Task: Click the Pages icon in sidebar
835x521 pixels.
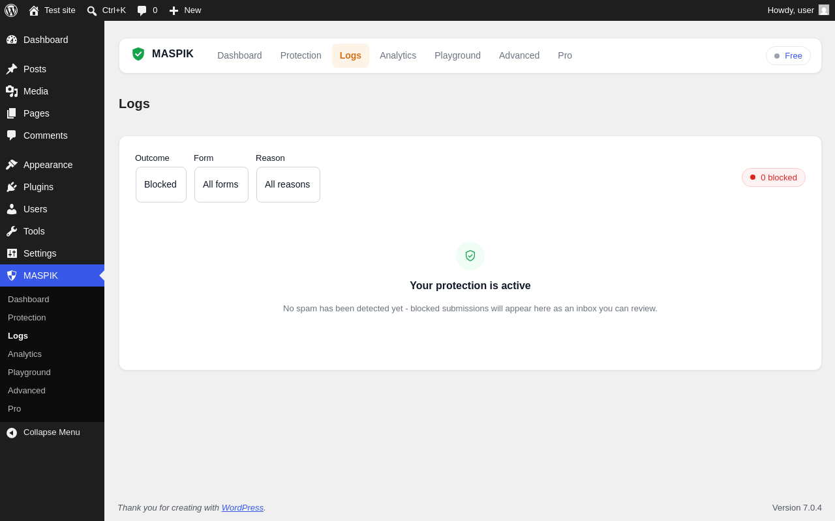Action: tap(12, 113)
